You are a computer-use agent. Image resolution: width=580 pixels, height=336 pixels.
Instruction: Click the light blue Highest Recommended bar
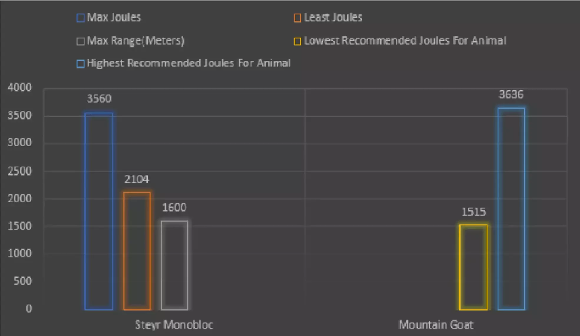pyautogui.click(x=511, y=209)
